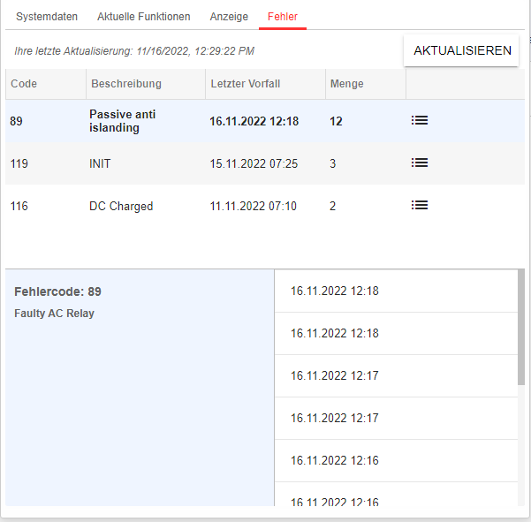Select the Anzeige tab
Viewport: 531px width, 522px height.
(229, 17)
